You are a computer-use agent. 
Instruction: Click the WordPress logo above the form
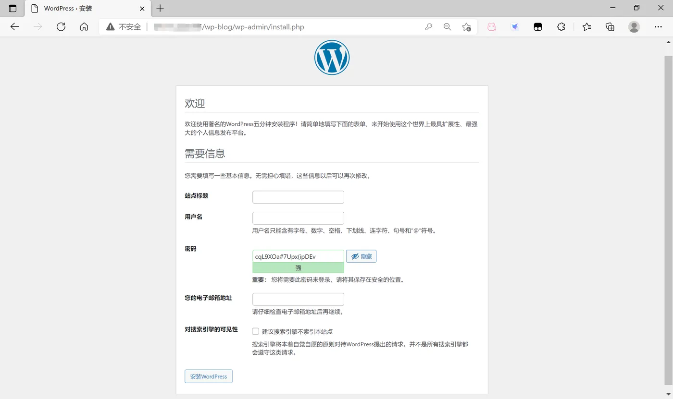click(x=332, y=57)
